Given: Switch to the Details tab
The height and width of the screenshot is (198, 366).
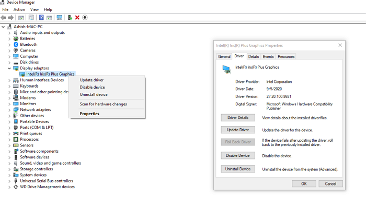Looking at the screenshot, I should point(254,57).
